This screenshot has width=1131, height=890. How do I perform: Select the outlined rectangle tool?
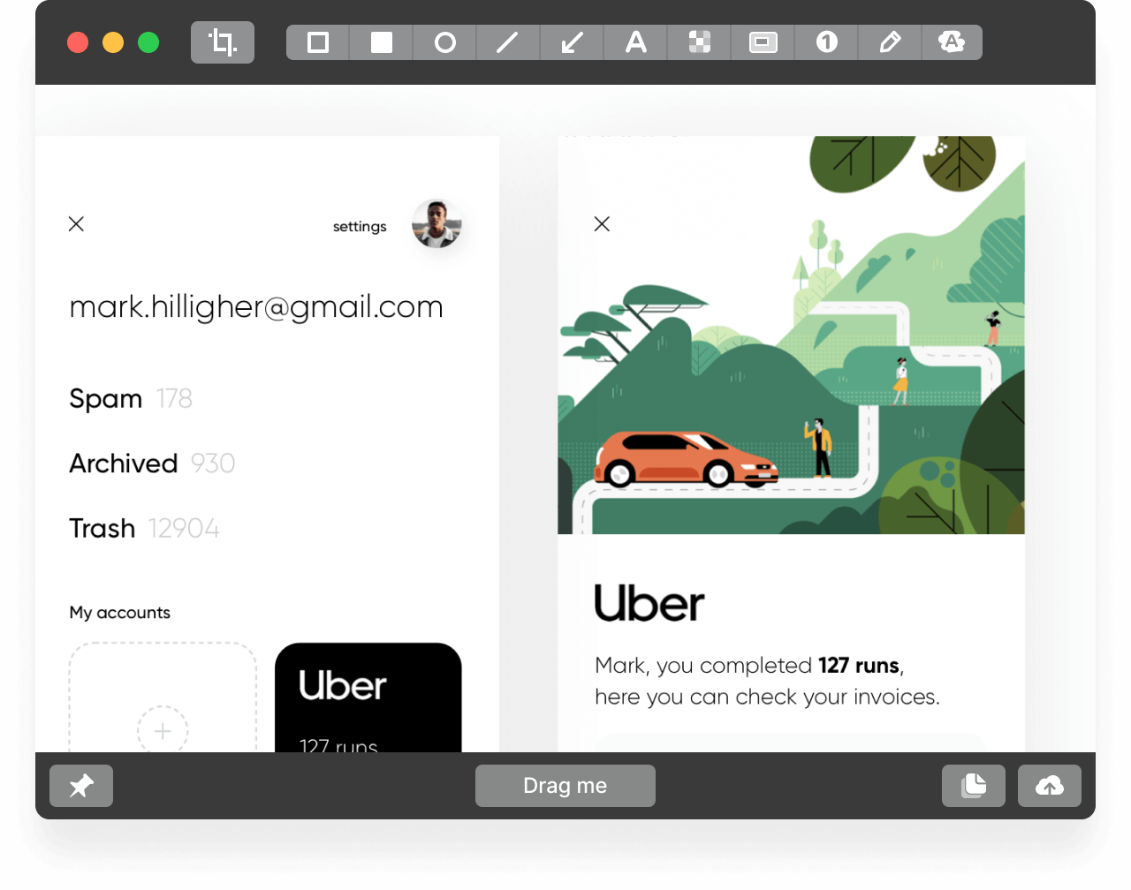(318, 42)
